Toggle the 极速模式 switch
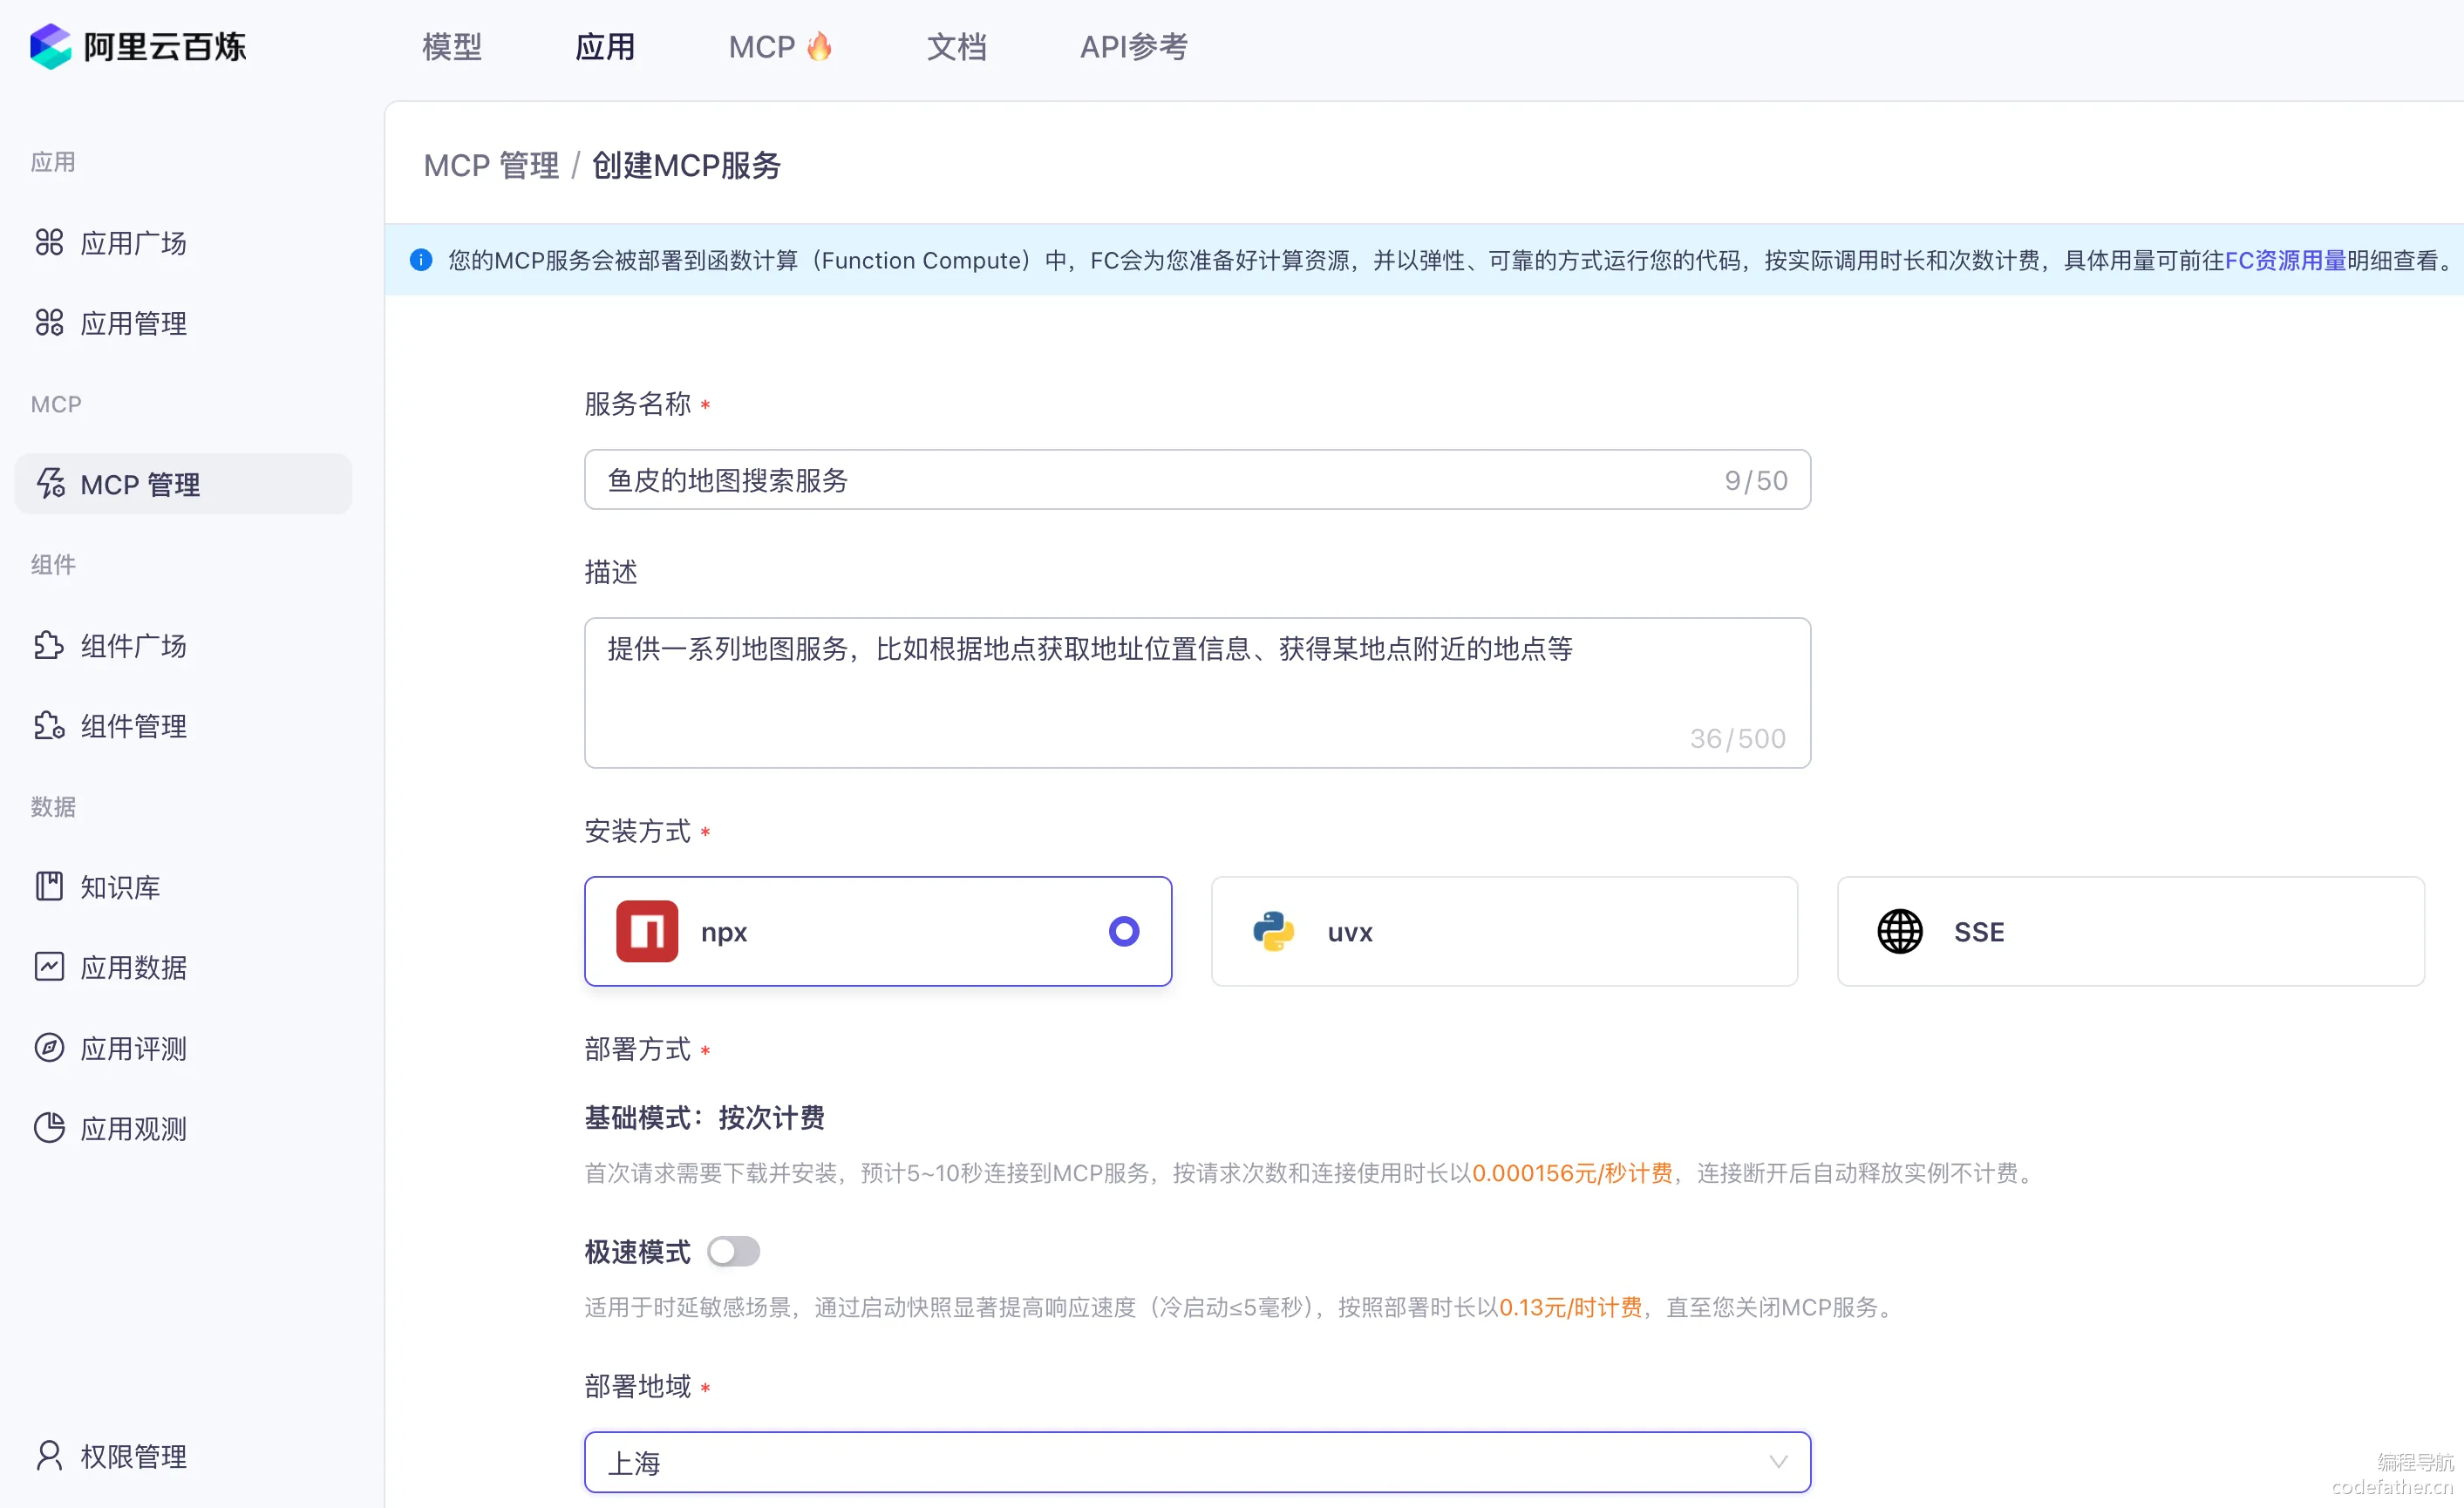 coord(733,1251)
